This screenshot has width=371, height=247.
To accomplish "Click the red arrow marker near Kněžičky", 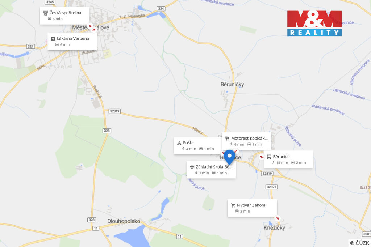I will (277, 218).
